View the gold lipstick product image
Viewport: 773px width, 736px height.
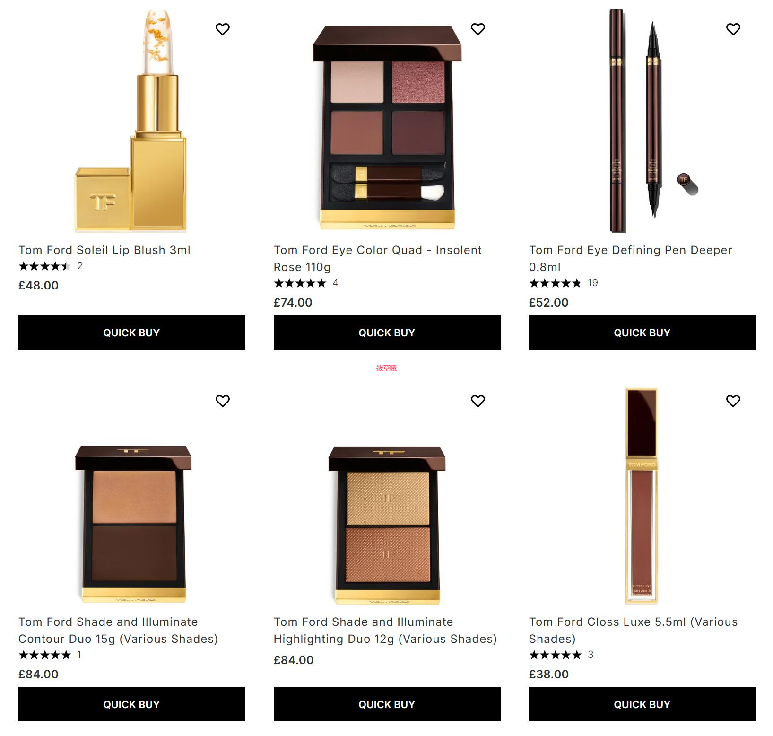(131, 121)
